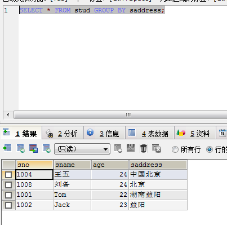Click the SQL query line in editor
This screenshot has width=227, height=225.
pyautogui.click(x=92, y=10)
